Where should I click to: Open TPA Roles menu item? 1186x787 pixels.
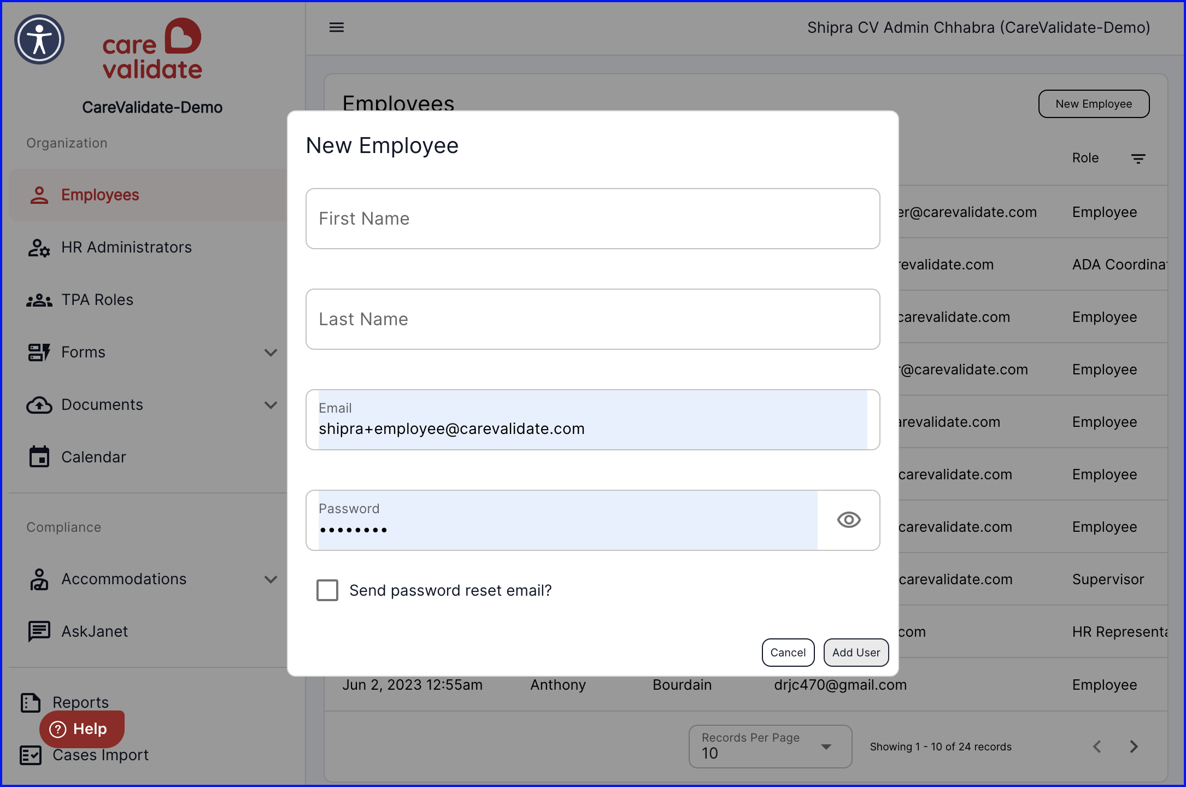coord(148,300)
